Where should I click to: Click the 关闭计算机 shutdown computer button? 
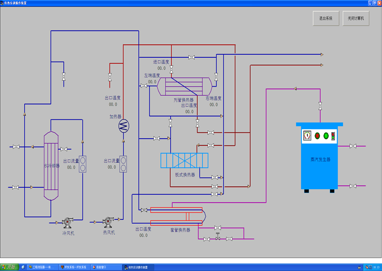point(356,19)
